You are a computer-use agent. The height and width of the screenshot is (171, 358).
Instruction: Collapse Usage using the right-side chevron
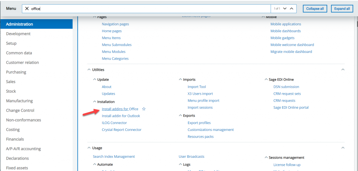343,148
